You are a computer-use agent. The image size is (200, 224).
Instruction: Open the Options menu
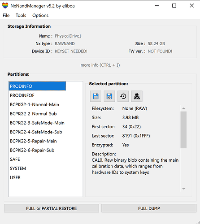tap(40, 15)
